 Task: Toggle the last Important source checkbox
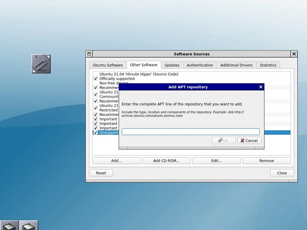[x=96, y=128]
